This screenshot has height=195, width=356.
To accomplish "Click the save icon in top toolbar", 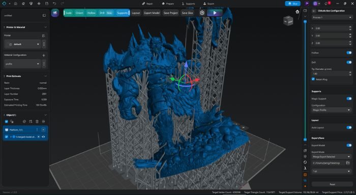I will (47, 4).
